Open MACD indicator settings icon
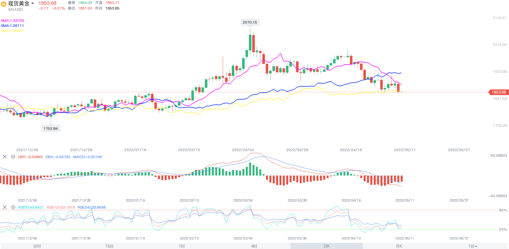Image resolution: width=509 pixels, height=249 pixels. (13, 157)
